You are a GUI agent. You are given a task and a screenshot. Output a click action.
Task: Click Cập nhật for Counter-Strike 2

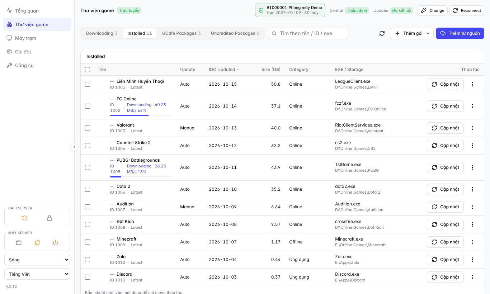(x=445, y=146)
